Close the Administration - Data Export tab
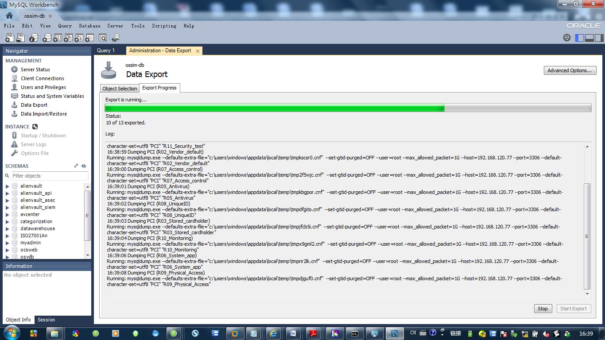Screen dimensions: 605x340 click(198, 51)
